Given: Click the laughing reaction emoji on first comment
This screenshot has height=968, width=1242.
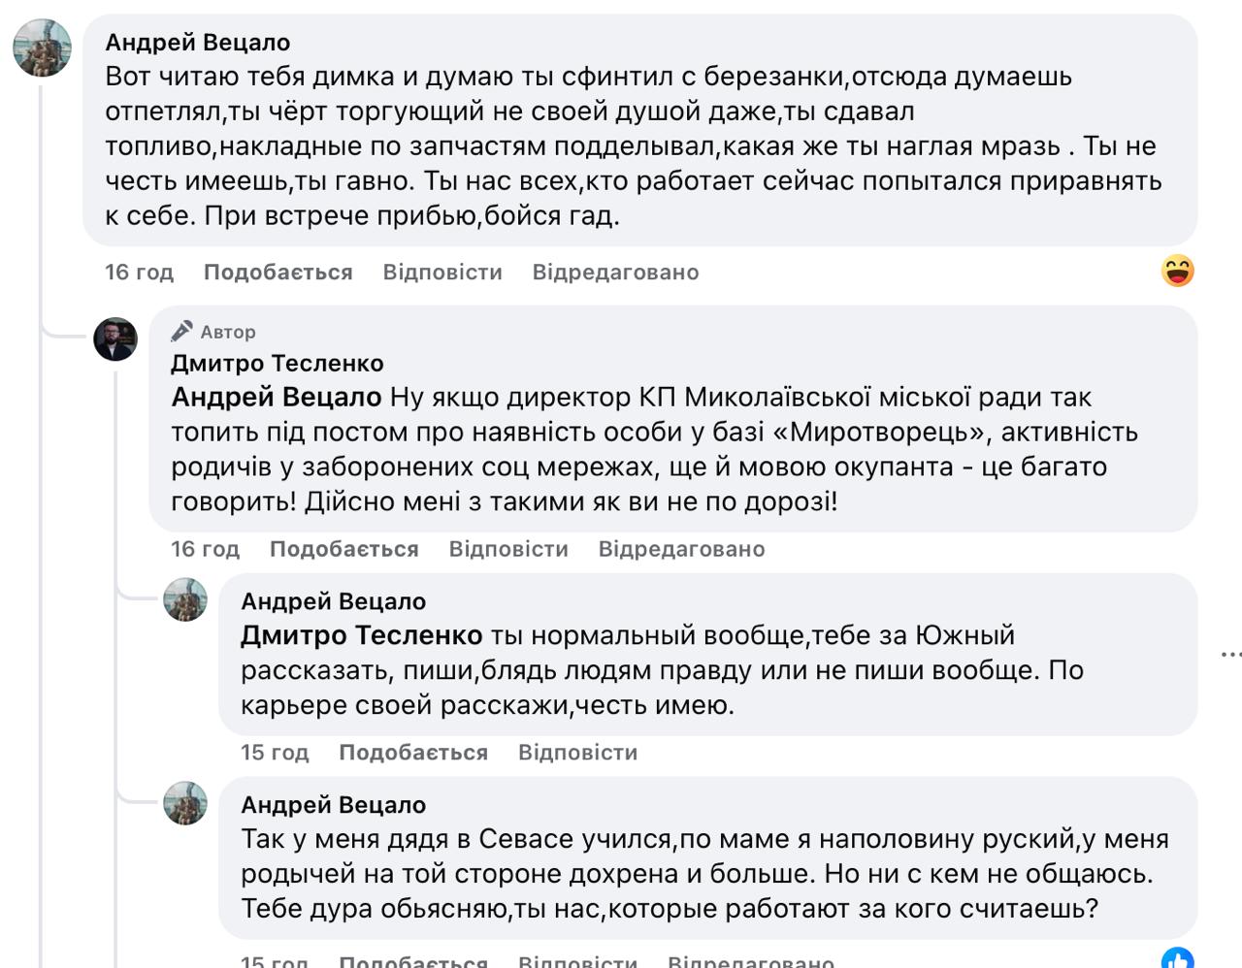Looking at the screenshot, I should pyautogui.click(x=1177, y=271).
